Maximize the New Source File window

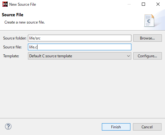pyautogui.click(x=143, y=4)
